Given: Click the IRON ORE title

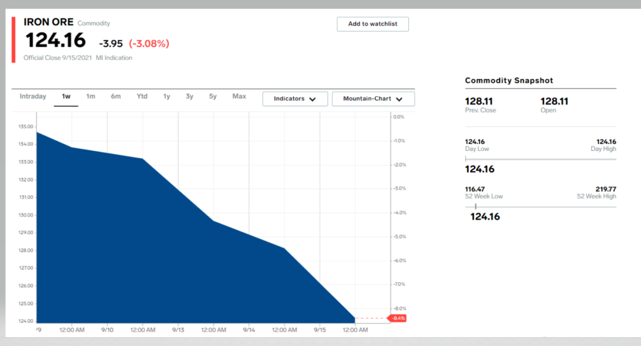Looking at the screenshot, I should [48, 22].
